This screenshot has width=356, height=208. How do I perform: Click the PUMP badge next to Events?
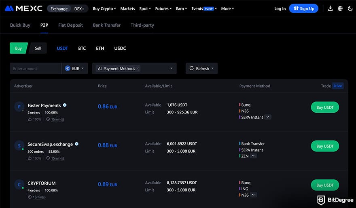point(208,9)
